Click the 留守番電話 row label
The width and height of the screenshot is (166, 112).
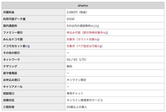tap(34, 73)
